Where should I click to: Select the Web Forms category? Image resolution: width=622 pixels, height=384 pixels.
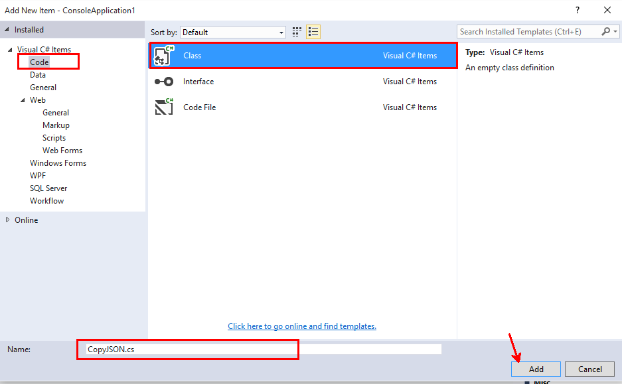click(x=62, y=151)
